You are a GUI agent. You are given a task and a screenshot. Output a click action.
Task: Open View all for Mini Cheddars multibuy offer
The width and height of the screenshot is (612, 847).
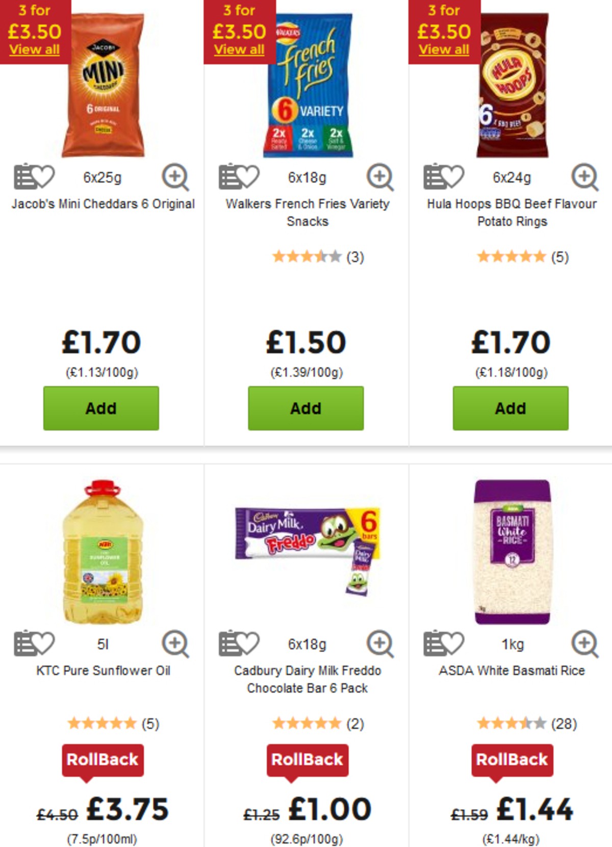pyautogui.click(x=34, y=49)
